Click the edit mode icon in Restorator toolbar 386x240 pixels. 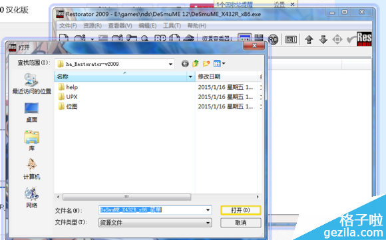[x=291, y=39]
